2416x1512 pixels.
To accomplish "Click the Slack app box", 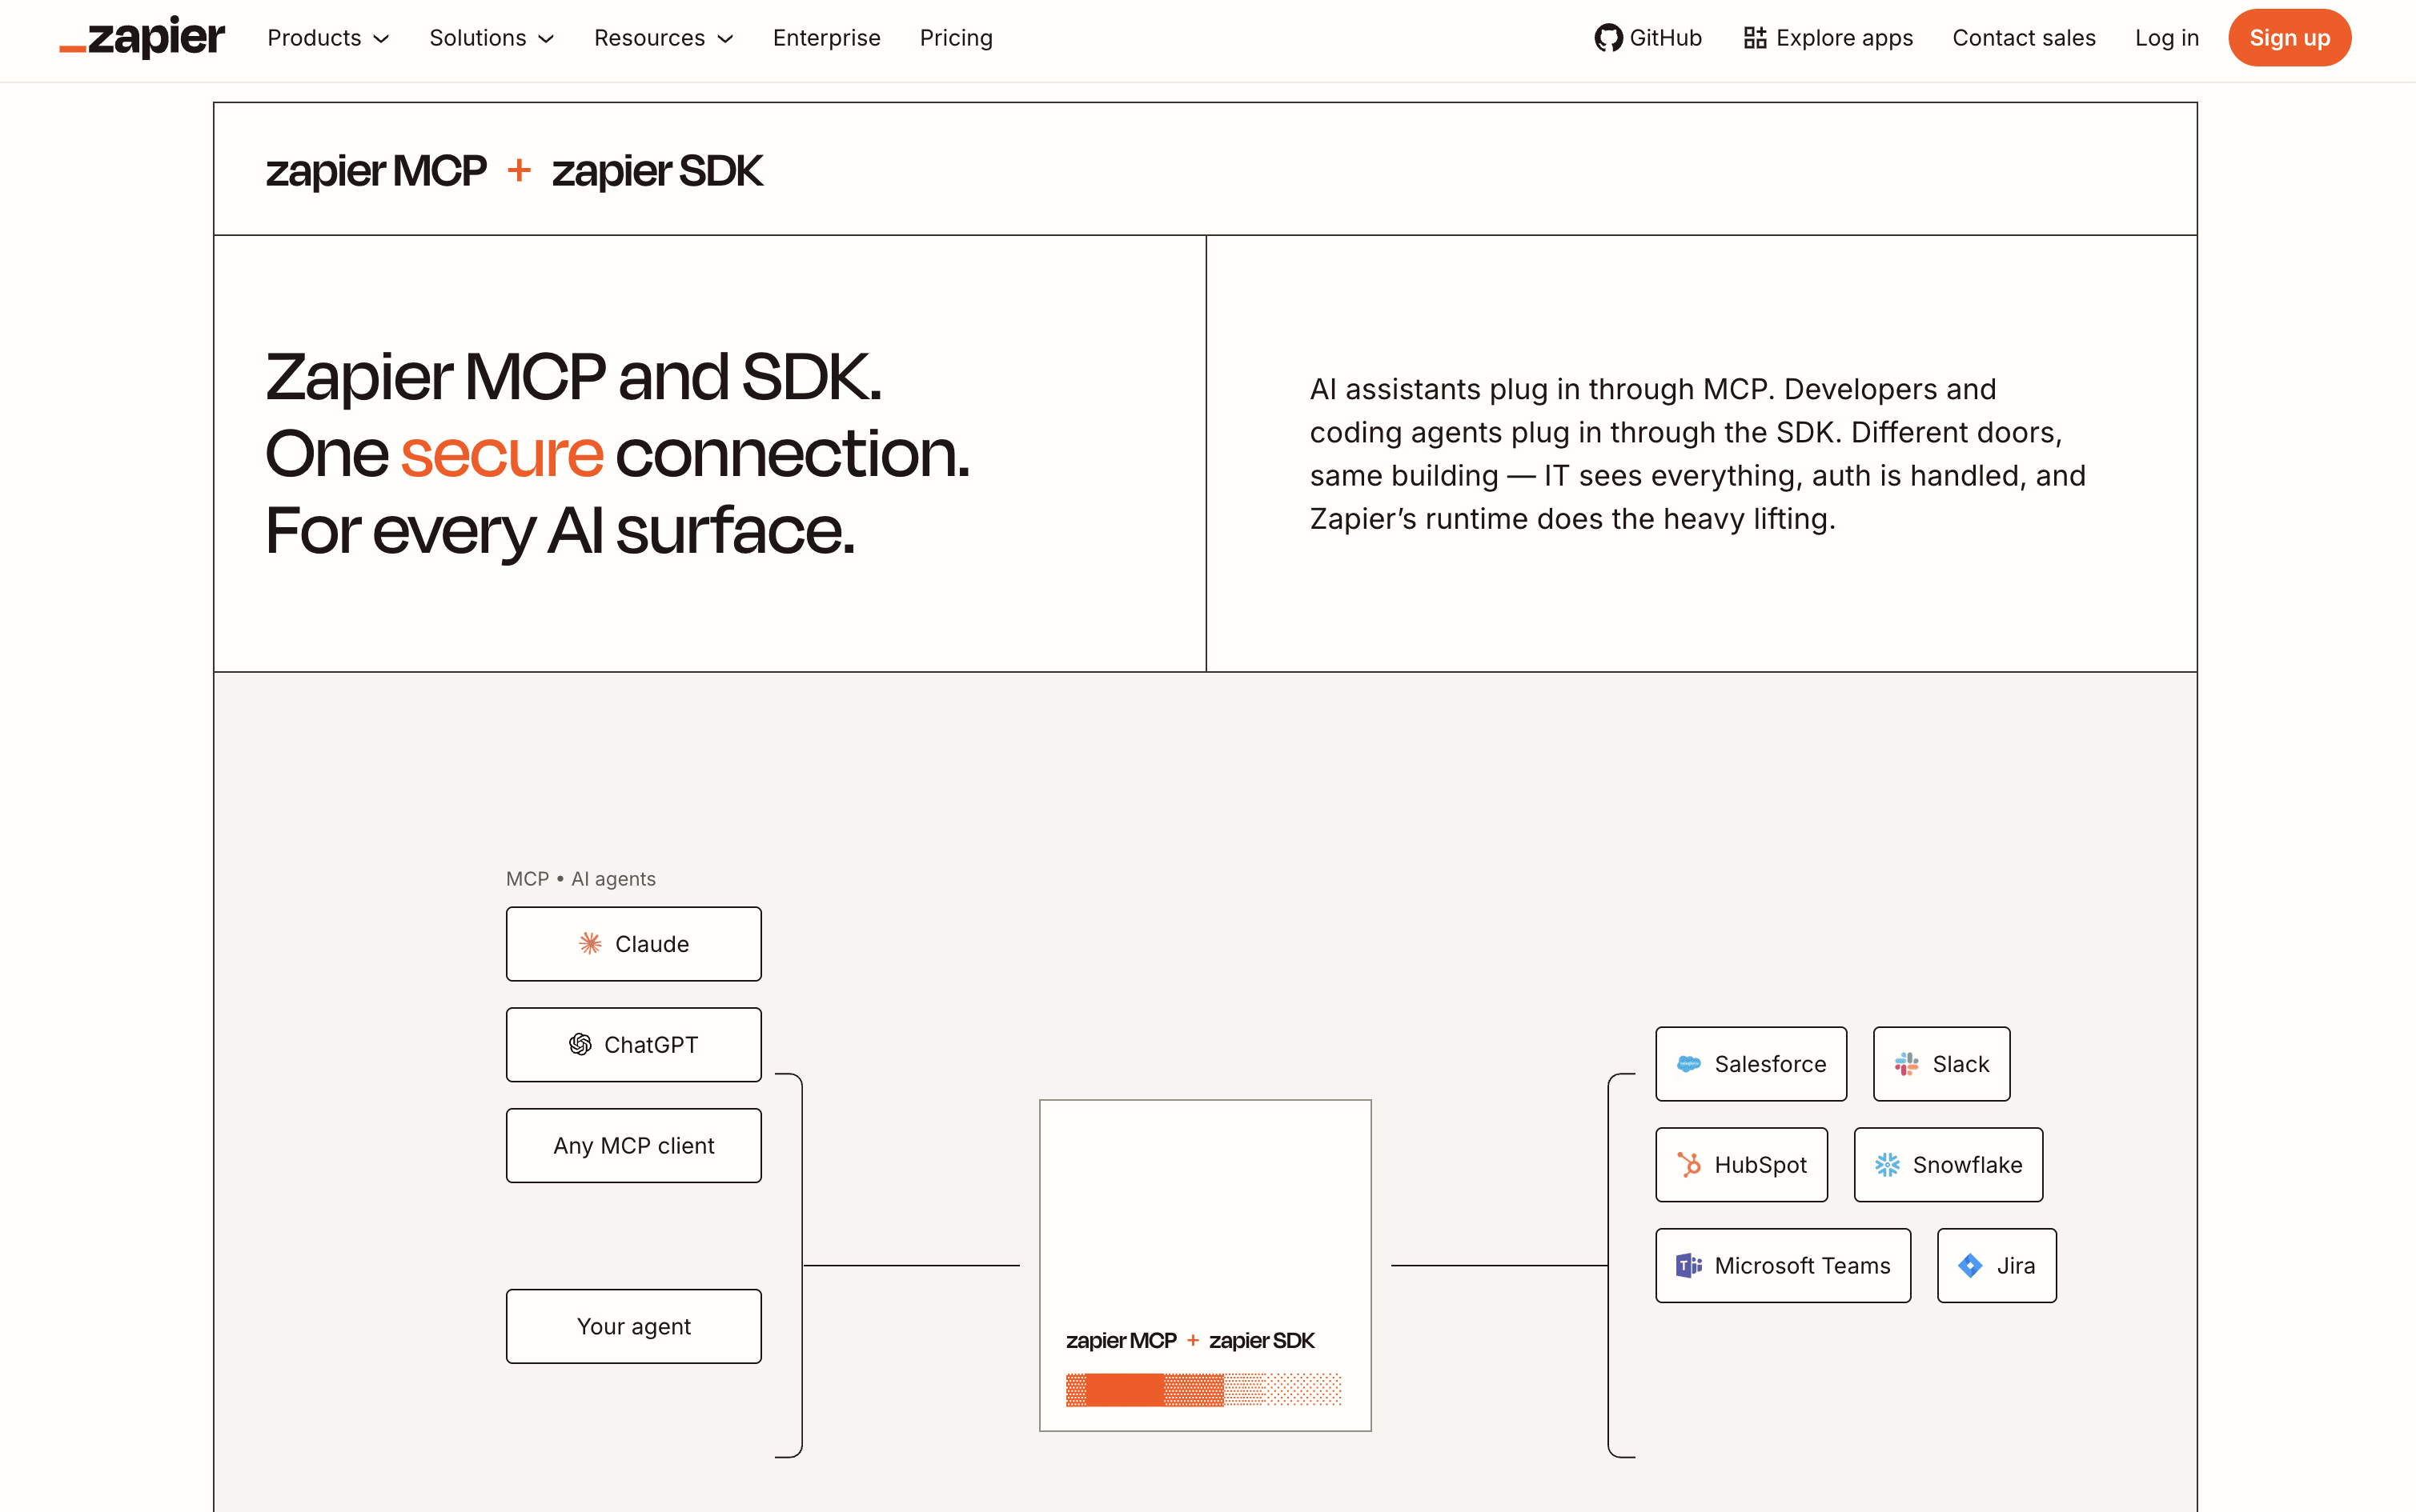I will tap(1942, 1064).
